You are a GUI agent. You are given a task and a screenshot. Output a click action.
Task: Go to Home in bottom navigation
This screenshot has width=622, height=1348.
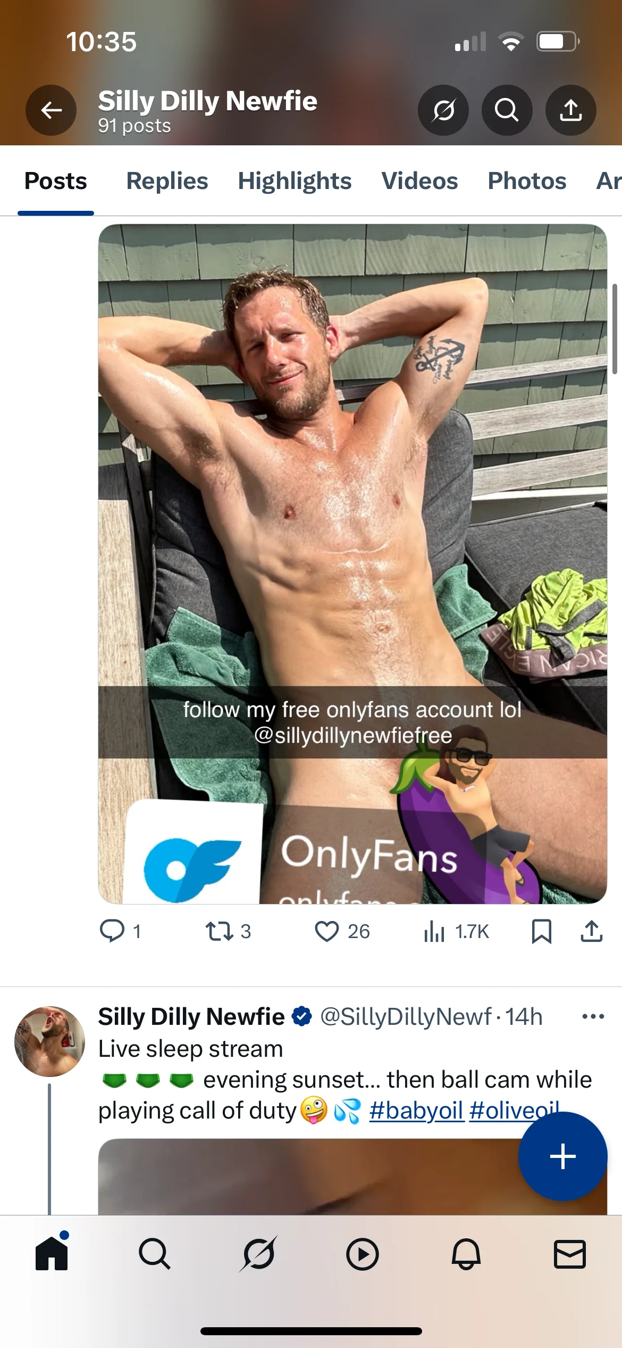52,1254
